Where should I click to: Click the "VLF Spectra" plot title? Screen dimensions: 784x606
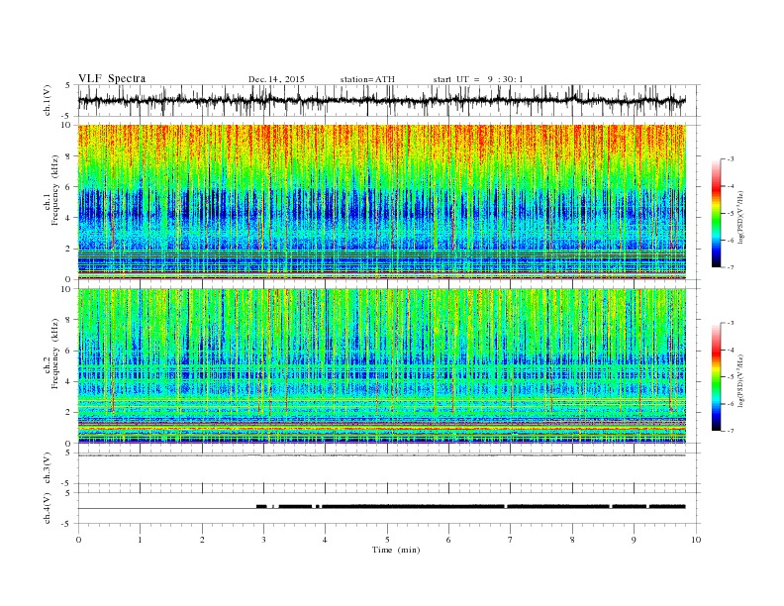(x=112, y=78)
